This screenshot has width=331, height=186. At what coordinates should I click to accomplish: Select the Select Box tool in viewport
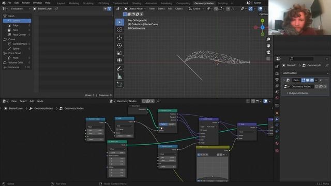[x=119, y=22]
